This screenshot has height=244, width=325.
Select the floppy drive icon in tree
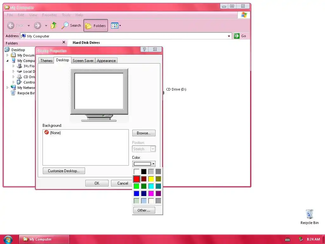point(19,66)
